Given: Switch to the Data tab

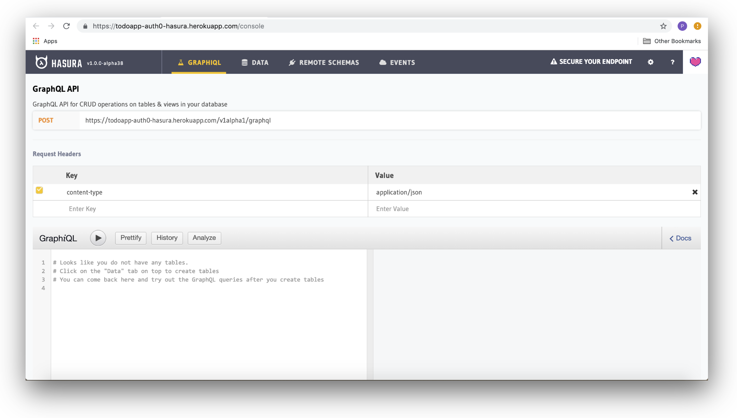Looking at the screenshot, I should (x=255, y=62).
